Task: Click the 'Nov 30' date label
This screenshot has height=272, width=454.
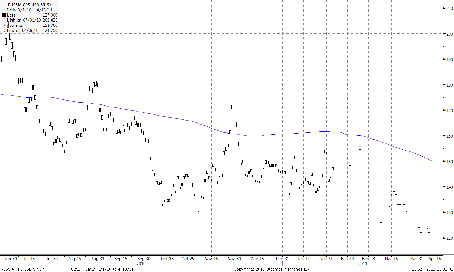Action: click(x=234, y=259)
